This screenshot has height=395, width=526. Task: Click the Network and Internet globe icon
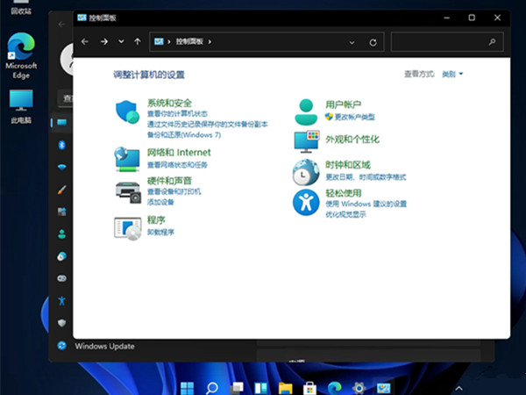[x=128, y=159]
